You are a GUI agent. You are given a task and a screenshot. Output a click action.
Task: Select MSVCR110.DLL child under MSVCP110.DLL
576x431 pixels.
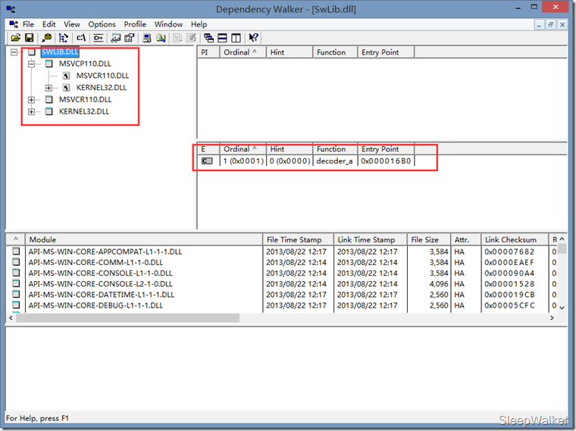click(x=102, y=76)
